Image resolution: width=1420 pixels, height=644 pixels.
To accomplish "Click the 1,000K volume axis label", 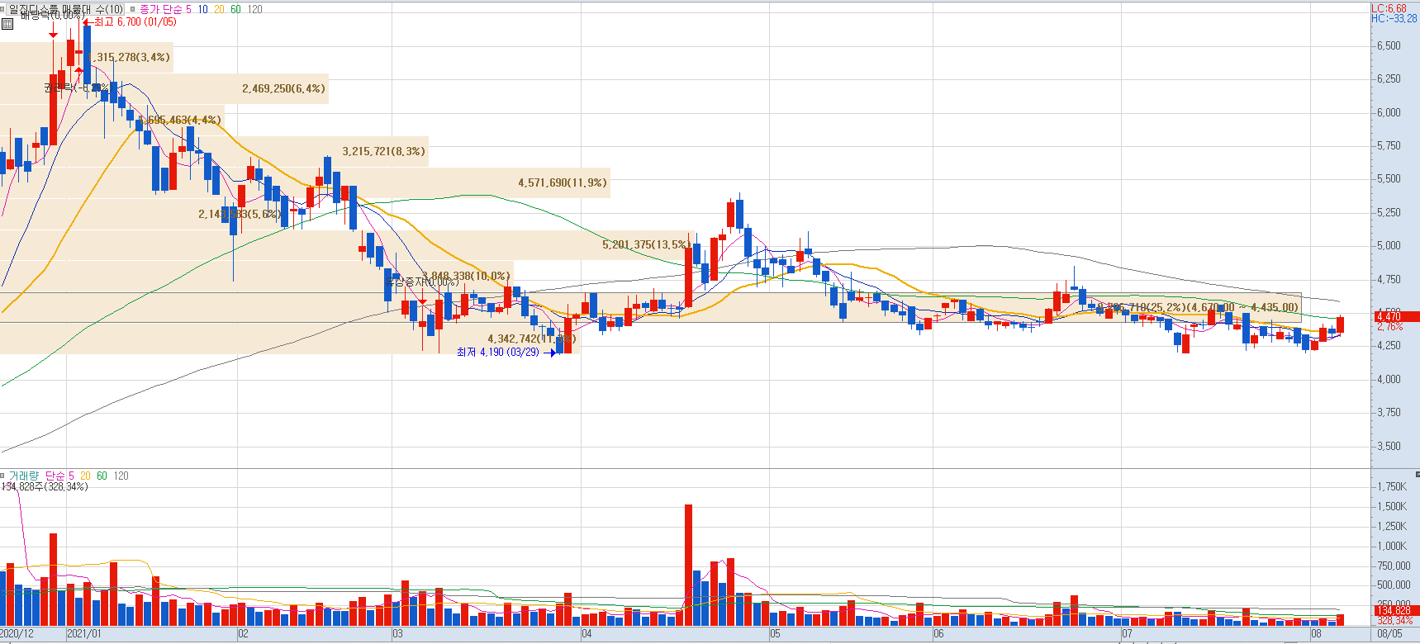I will (x=1392, y=546).
